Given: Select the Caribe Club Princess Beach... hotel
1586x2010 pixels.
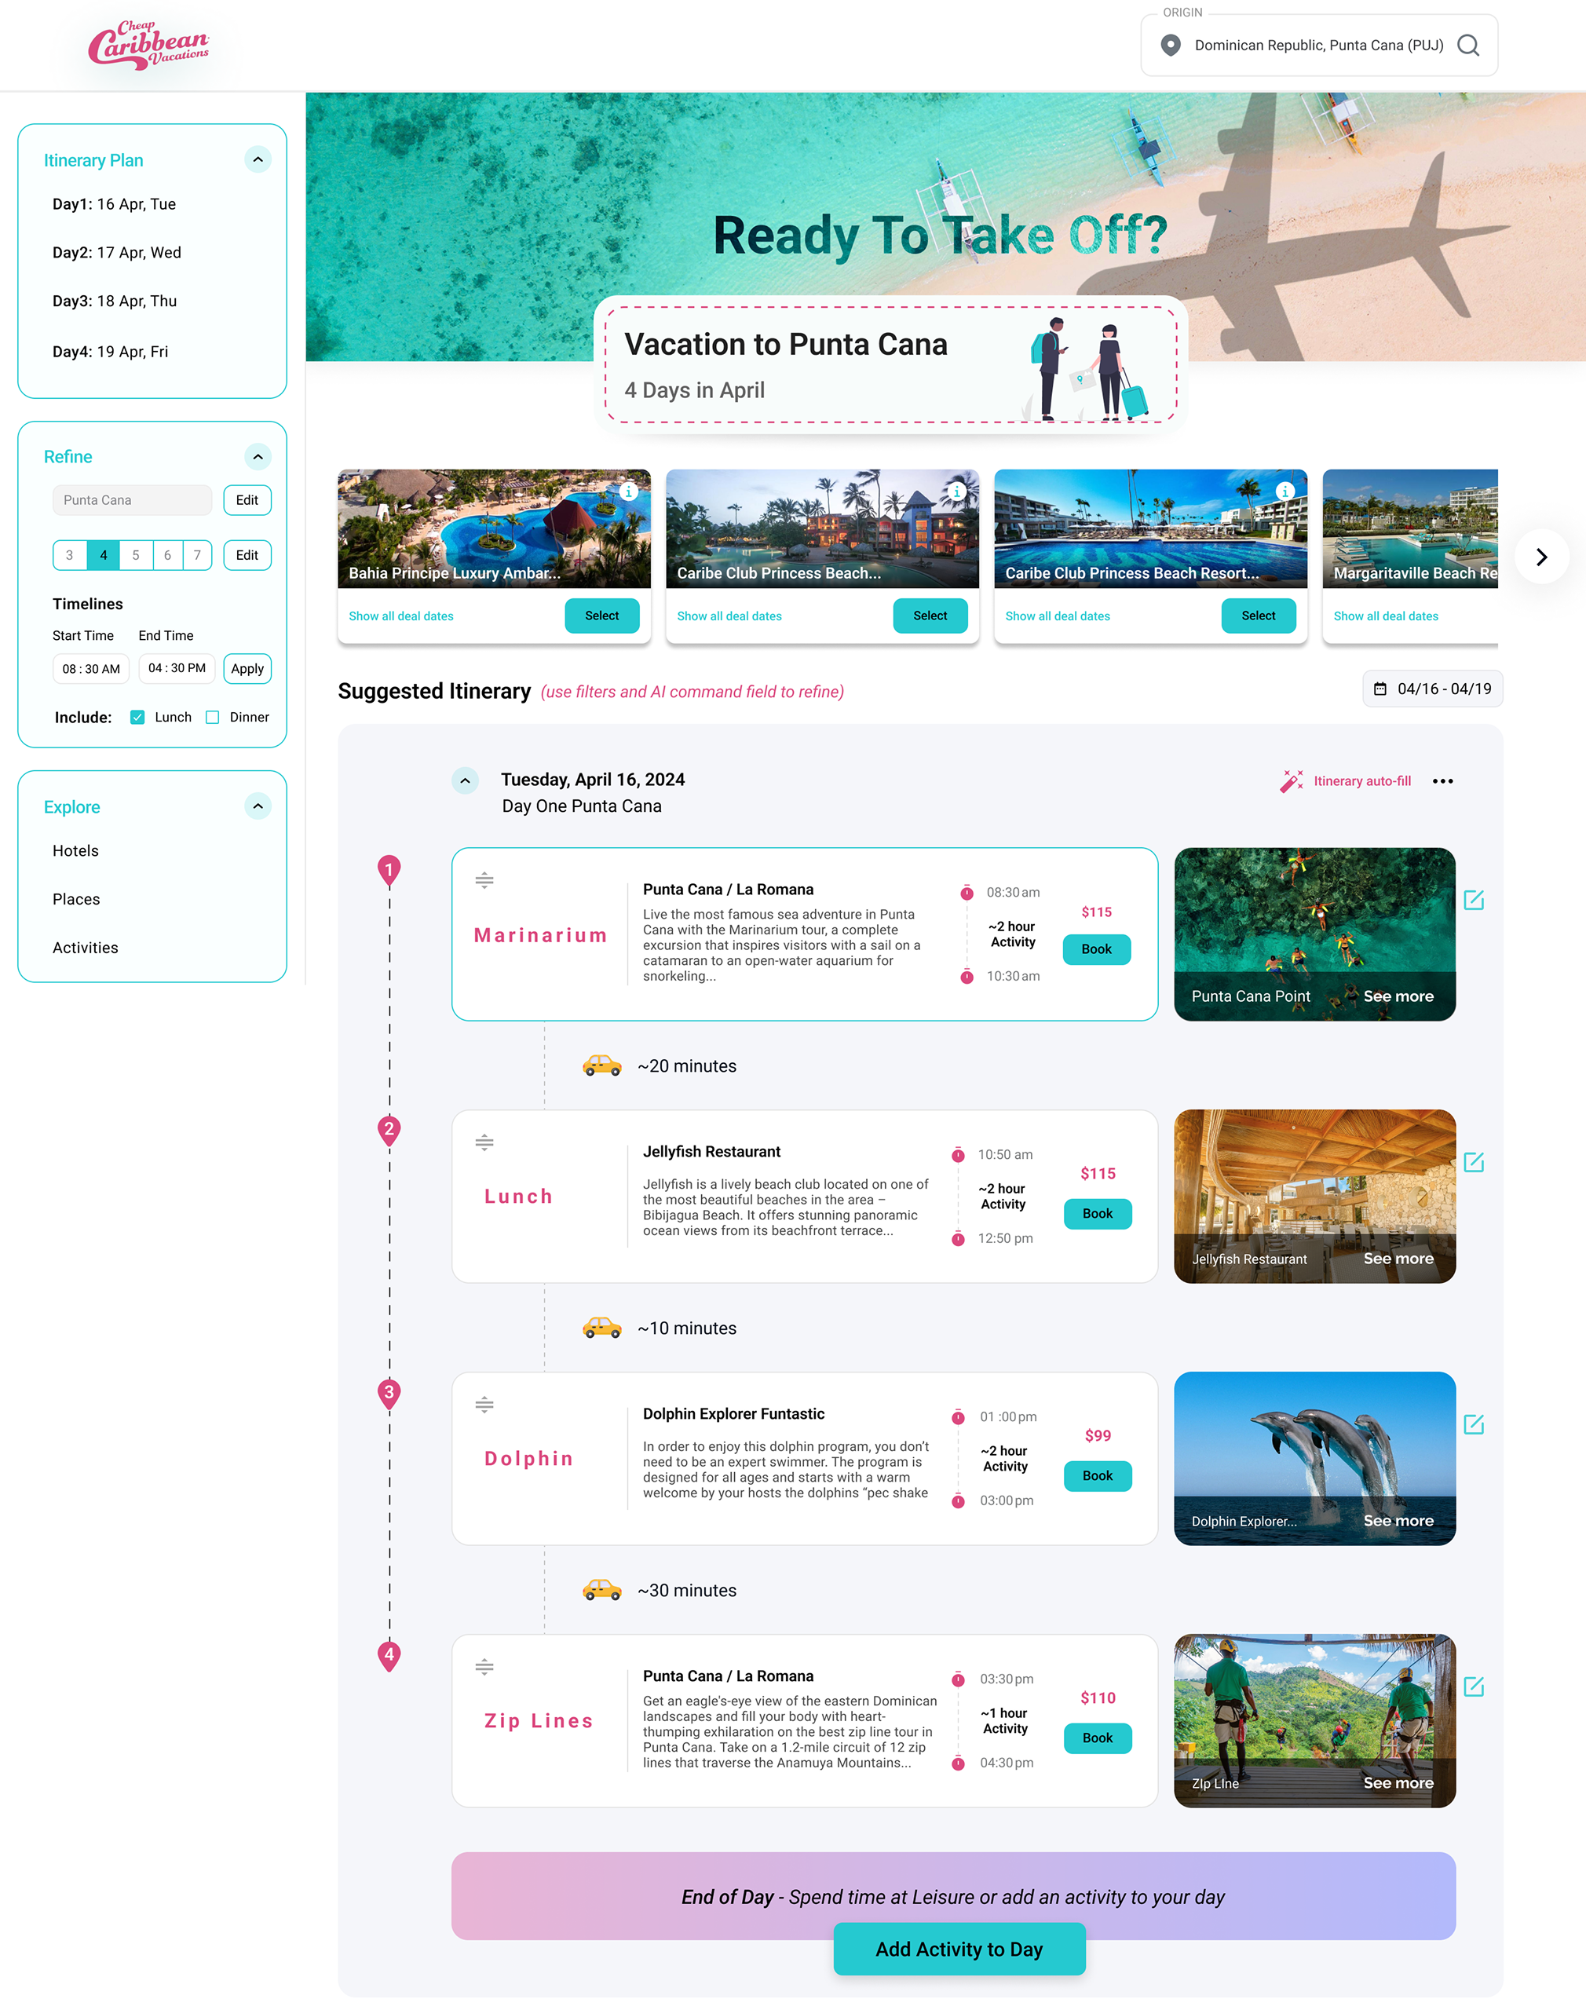Looking at the screenshot, I should tap(930, 616).
